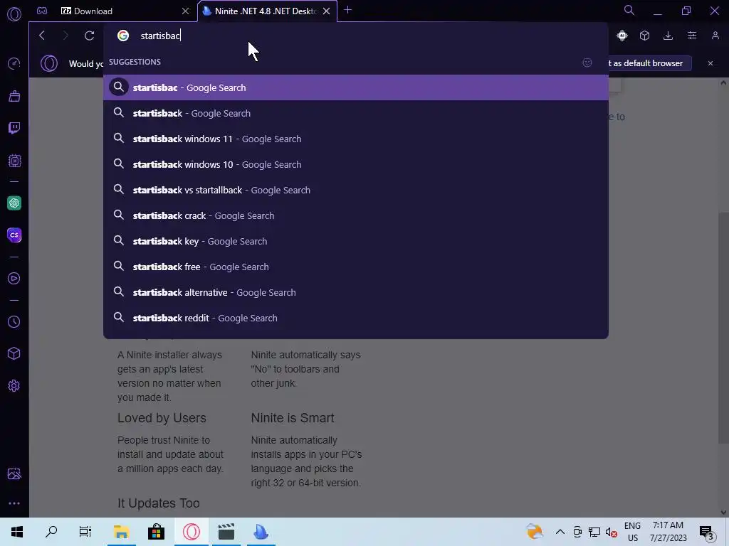
Task: Select 'startisback crack' suggestion
Action: 356,215
